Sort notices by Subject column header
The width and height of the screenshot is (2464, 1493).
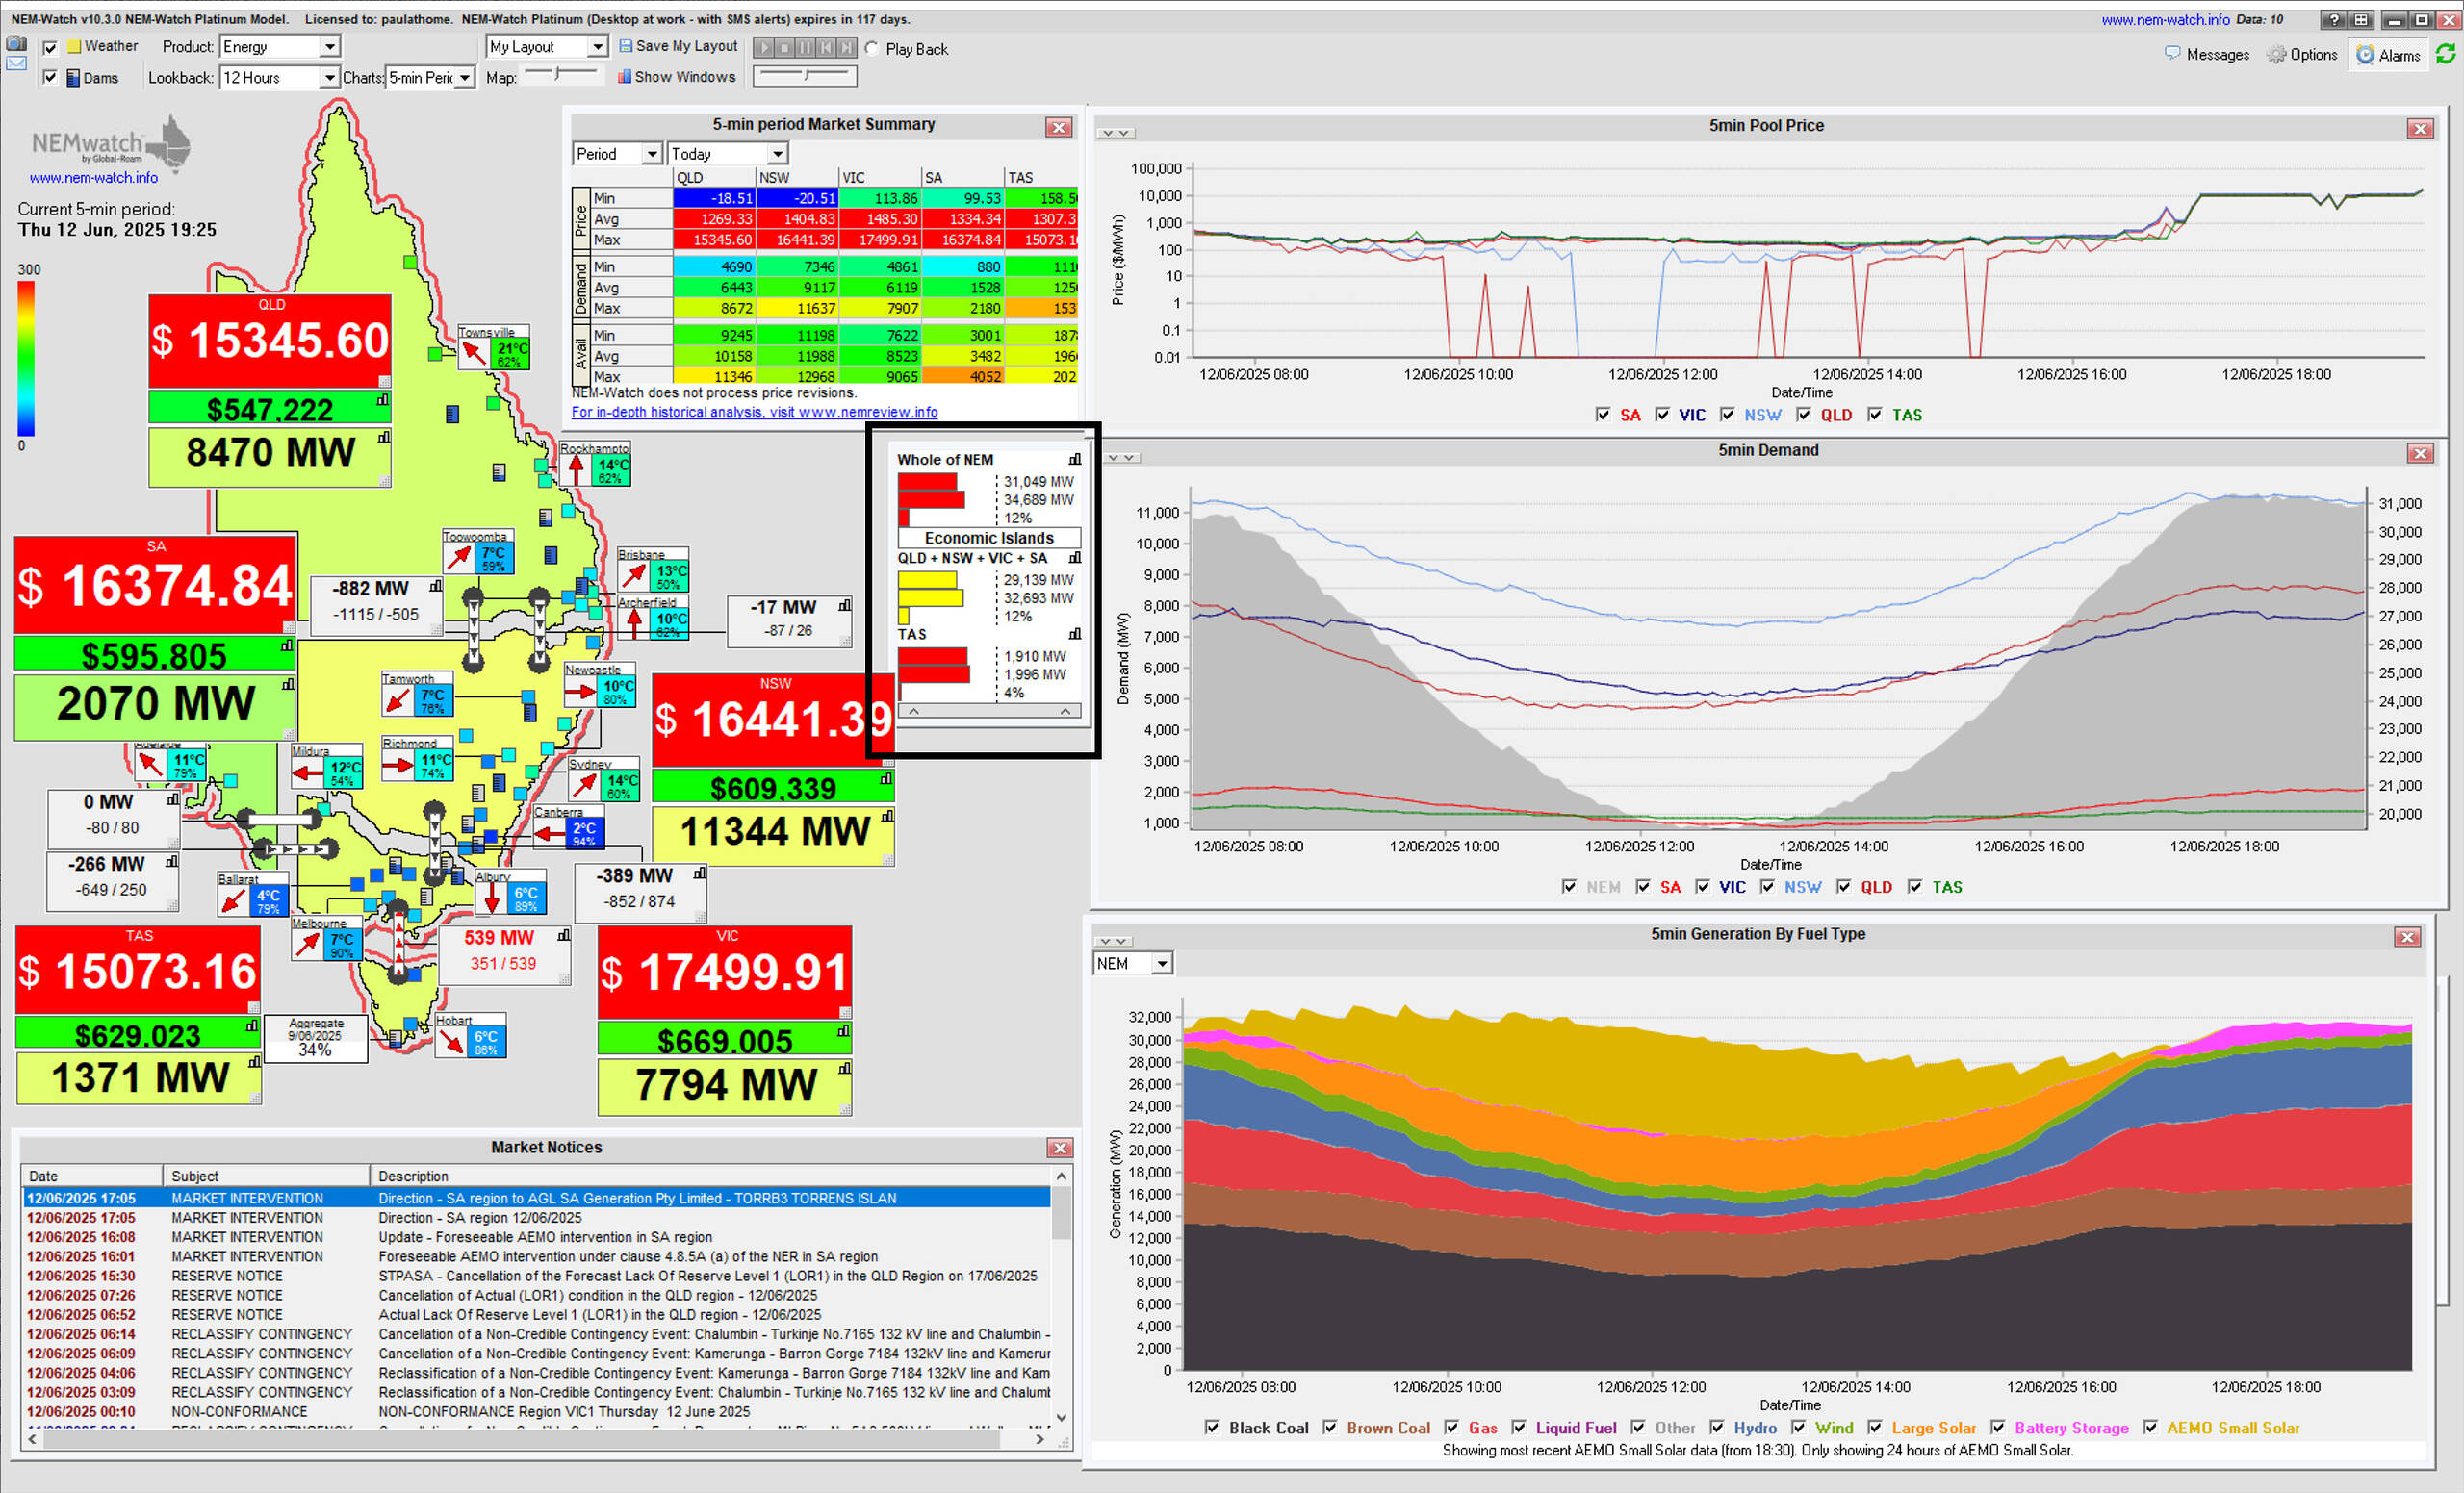[266, 1177]
